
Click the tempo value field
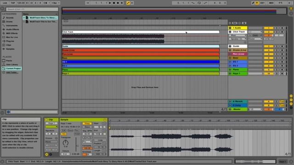click(x=21, y=3)
